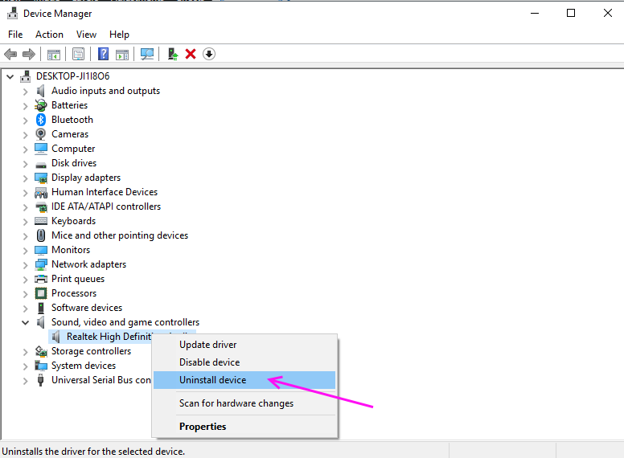Click the Mice and other pointing devices icon
This screenshot has height=458, width=624.
click(40, 235)
